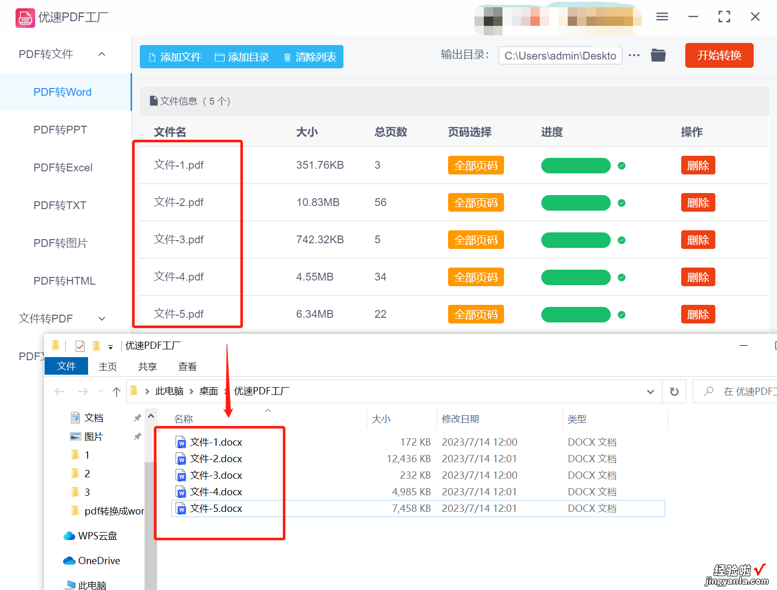Sort Explorer files by 修改日期 column

point(461,419)
